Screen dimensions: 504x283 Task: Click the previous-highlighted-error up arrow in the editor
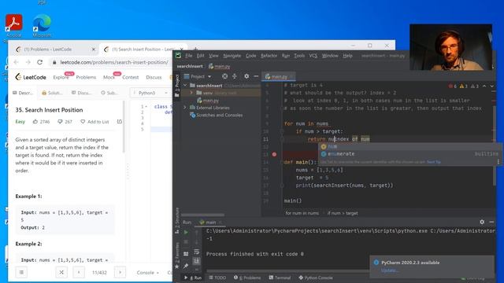(484, 86)
